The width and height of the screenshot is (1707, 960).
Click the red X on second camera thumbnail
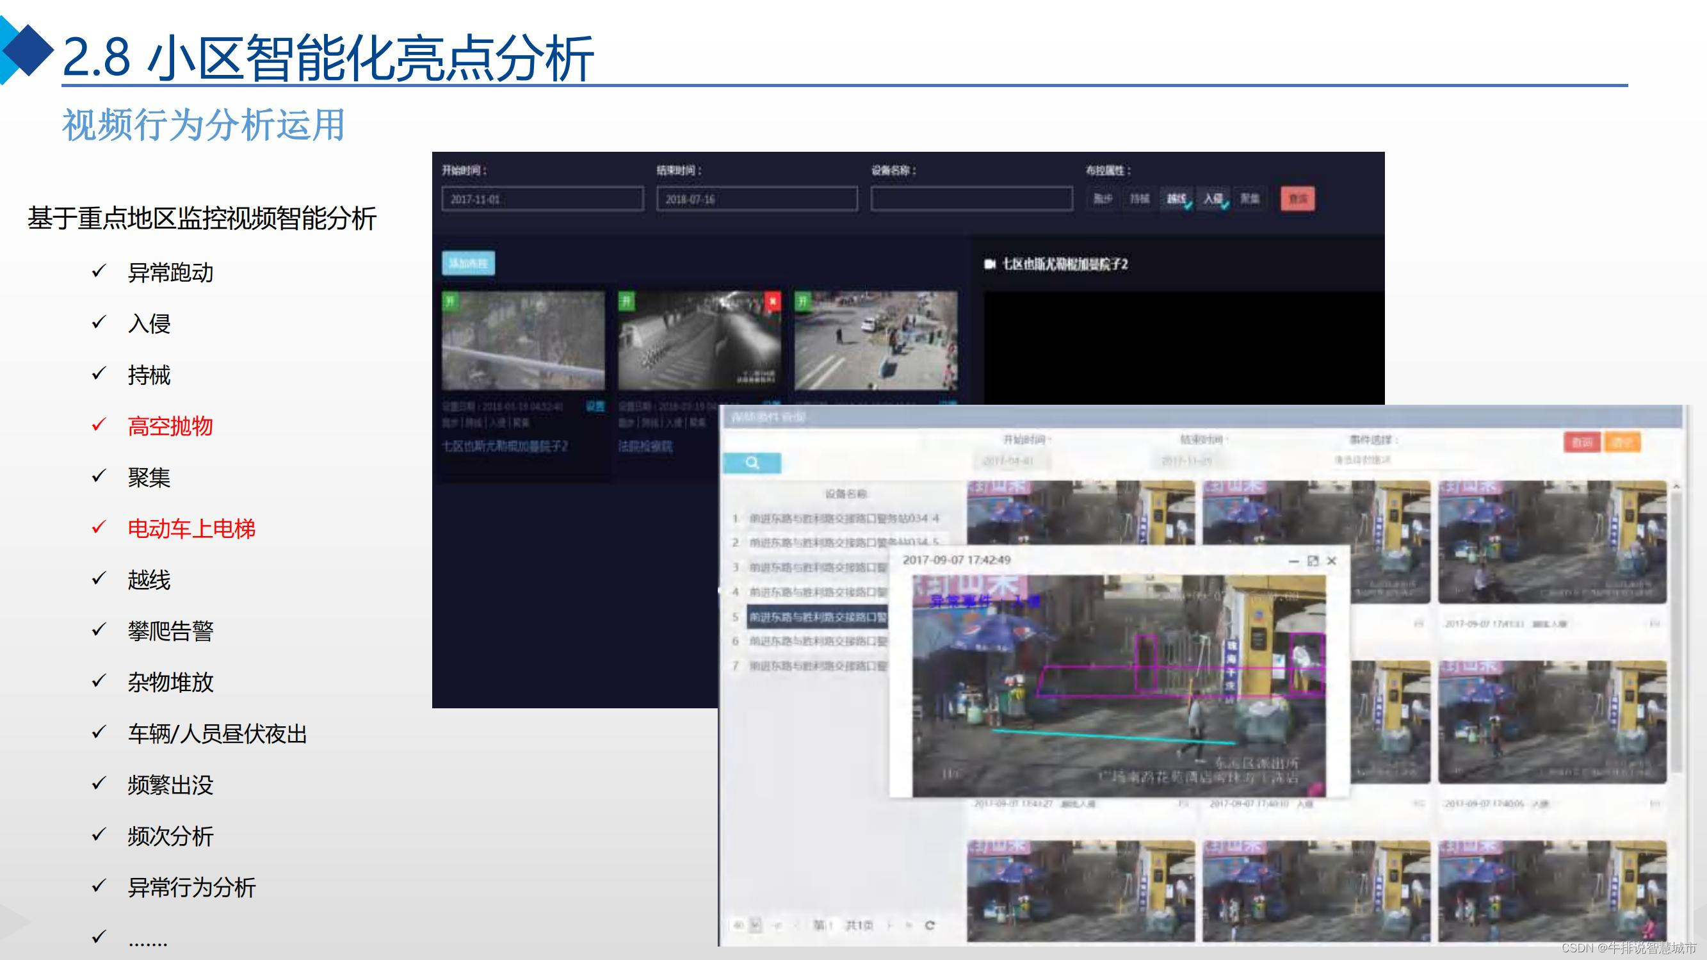[x=772, y=302]
